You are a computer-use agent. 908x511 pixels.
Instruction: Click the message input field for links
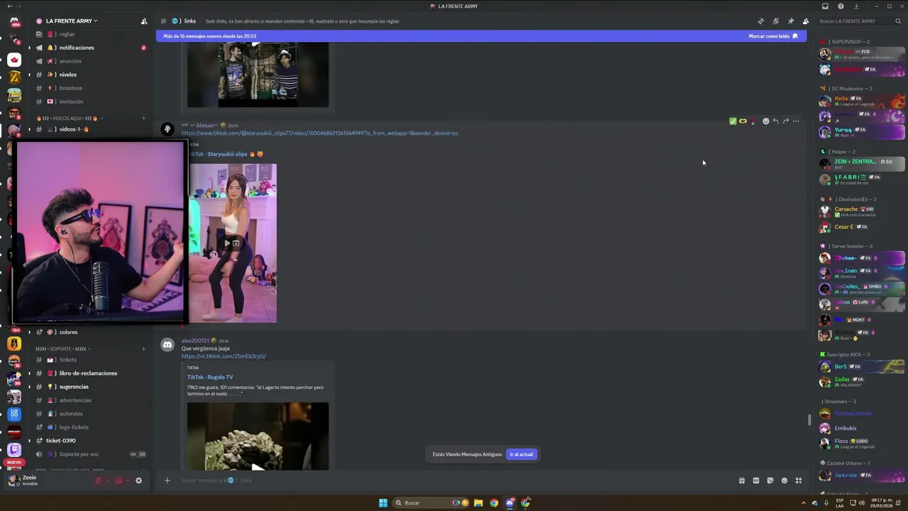click(x=454, y=480)
